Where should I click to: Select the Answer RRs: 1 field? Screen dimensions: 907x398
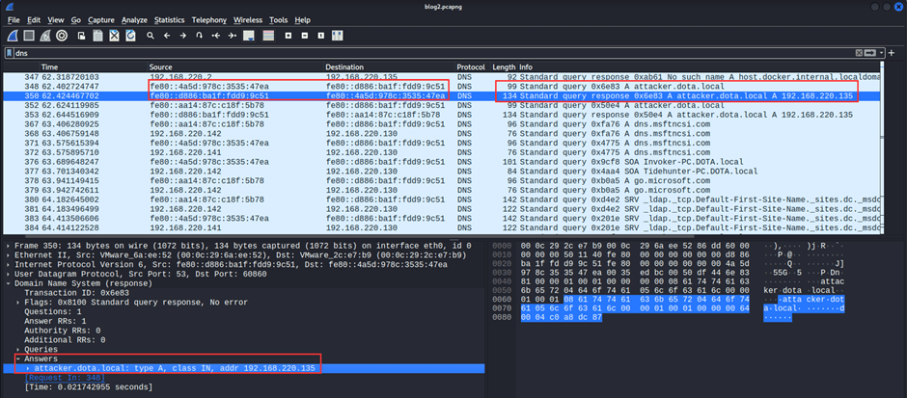[x=55, y=321]
